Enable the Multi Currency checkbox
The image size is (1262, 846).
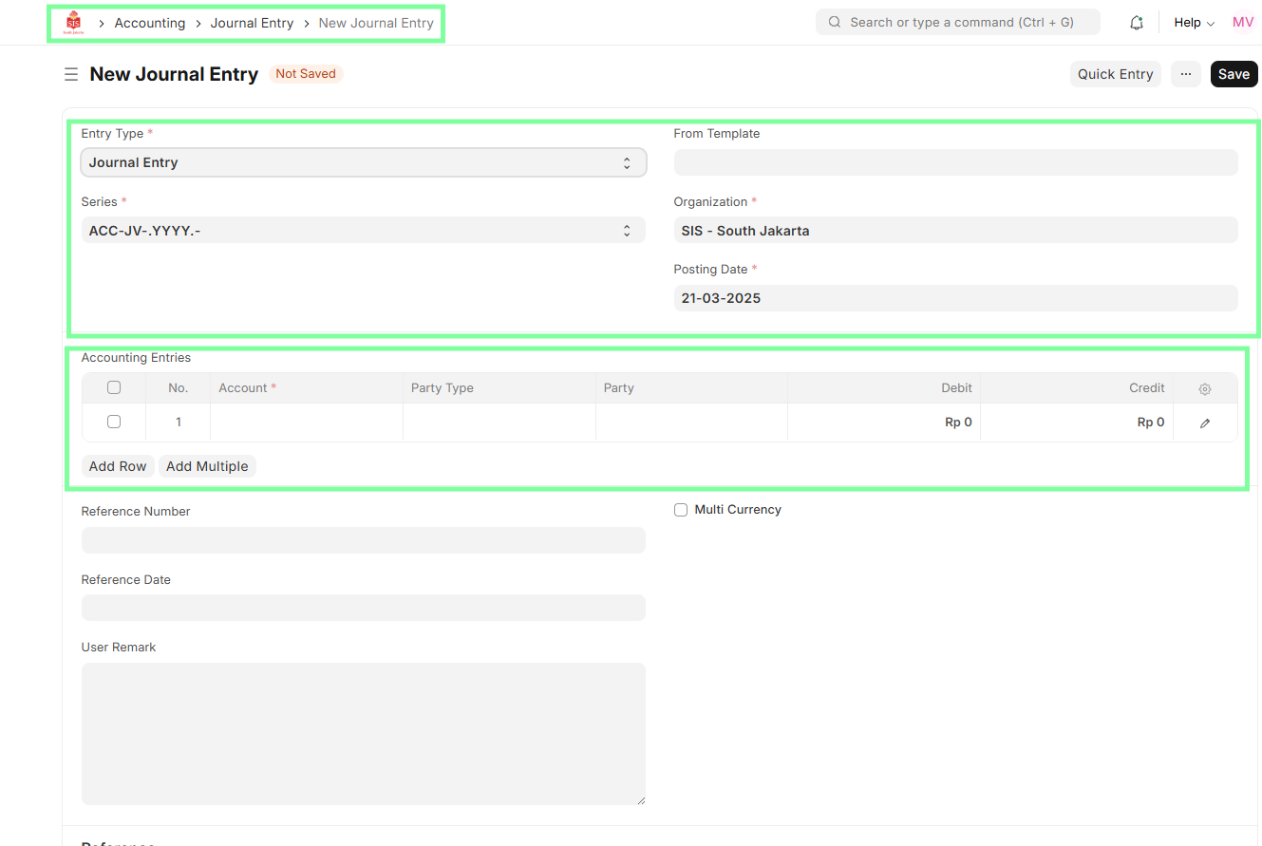680,510
